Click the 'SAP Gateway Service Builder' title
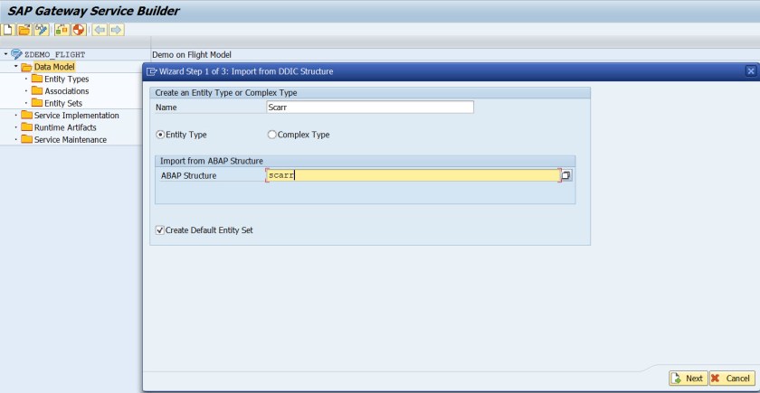Image resolution: width=760 pixels, height=393 pixels. click(93, 11)
